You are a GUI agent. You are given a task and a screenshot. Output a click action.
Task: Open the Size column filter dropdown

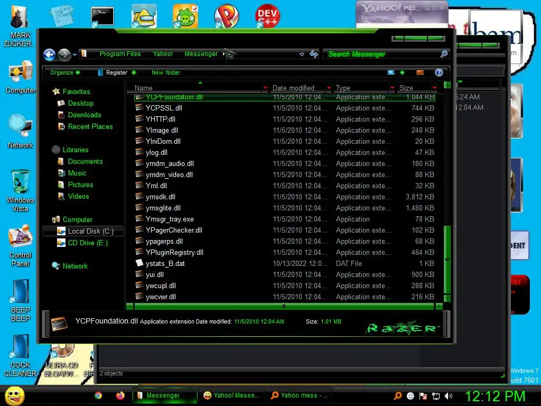(434, 88)
